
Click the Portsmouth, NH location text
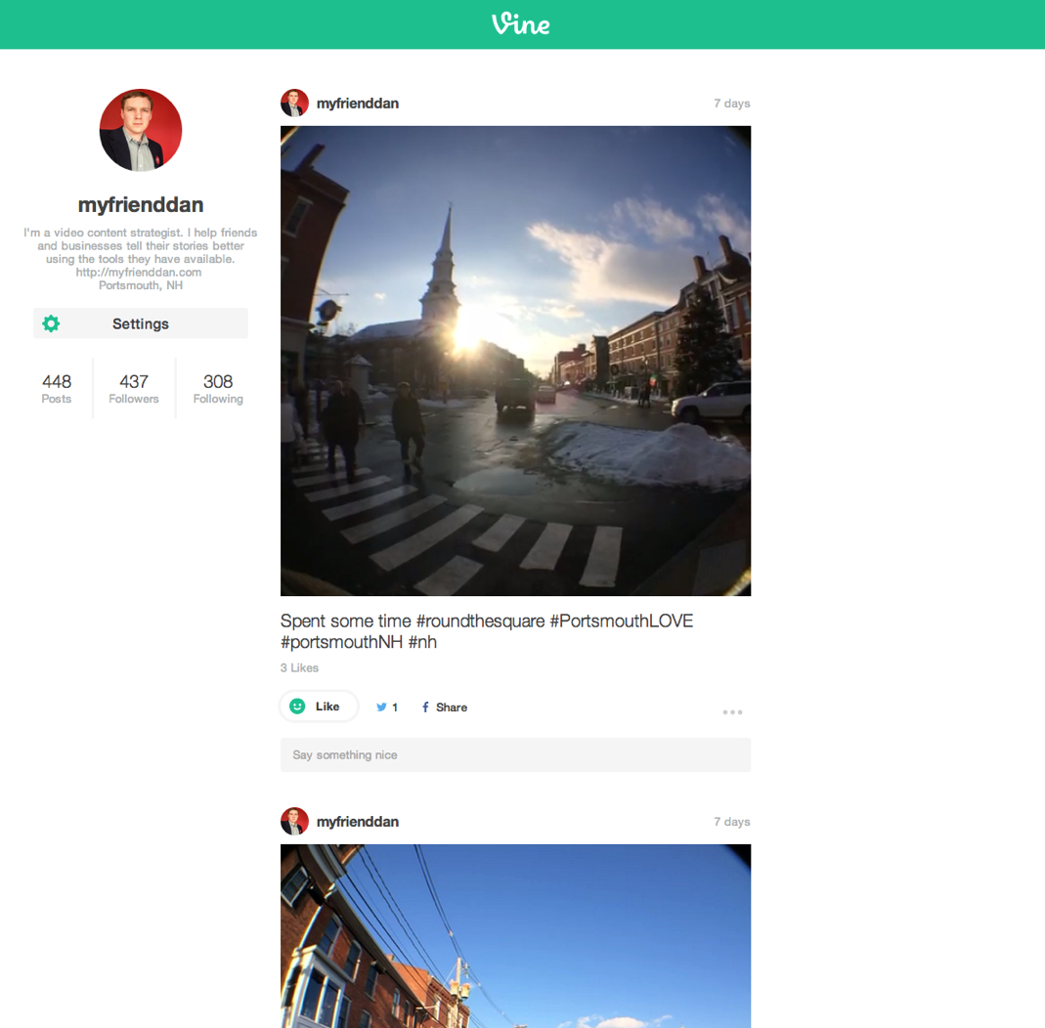pyautogui.click(x=141, y=285)
